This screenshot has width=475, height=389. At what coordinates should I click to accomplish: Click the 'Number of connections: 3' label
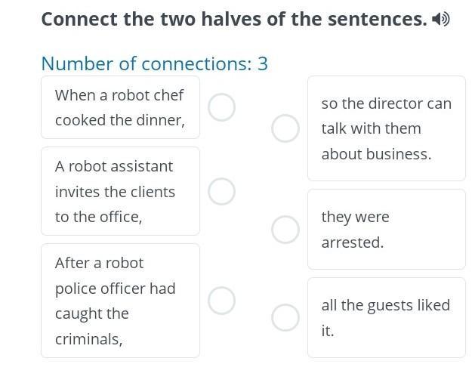click(x=154, y=63)
